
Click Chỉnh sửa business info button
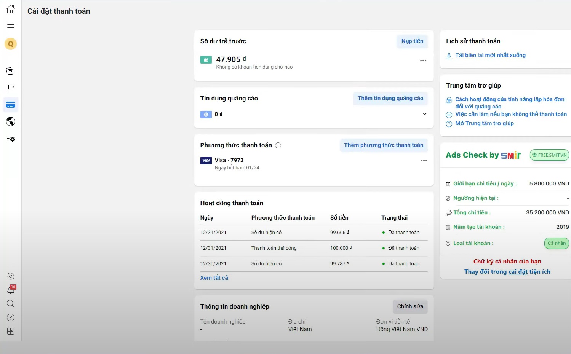tap(410, 306)
